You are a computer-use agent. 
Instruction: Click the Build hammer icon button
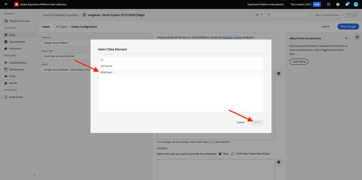352,15
